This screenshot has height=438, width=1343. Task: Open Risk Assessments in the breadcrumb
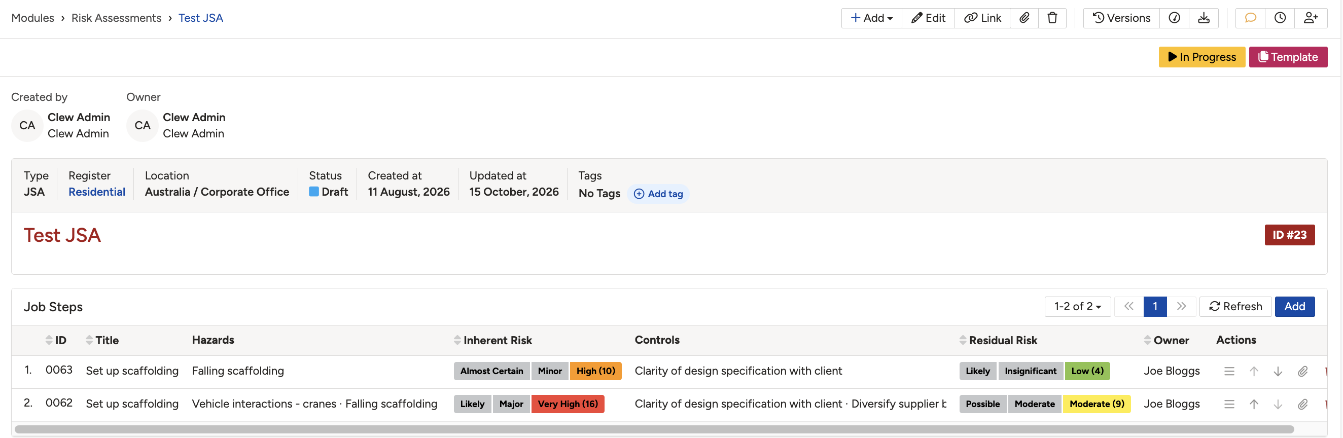[x=116, y=18]
